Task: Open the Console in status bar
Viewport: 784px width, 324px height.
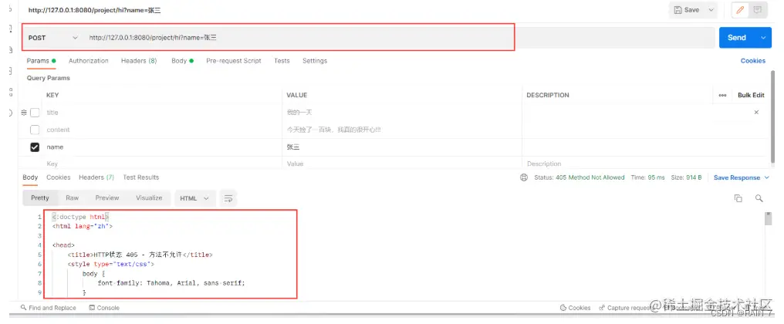Action: pos(104,308)
